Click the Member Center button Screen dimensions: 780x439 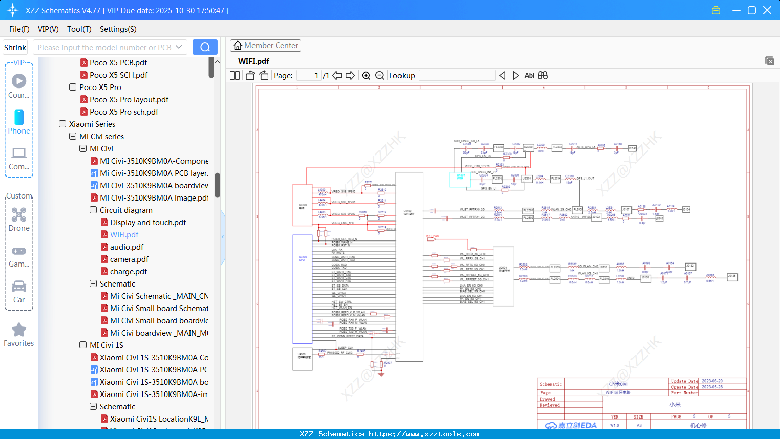click(x=265, y=46)
